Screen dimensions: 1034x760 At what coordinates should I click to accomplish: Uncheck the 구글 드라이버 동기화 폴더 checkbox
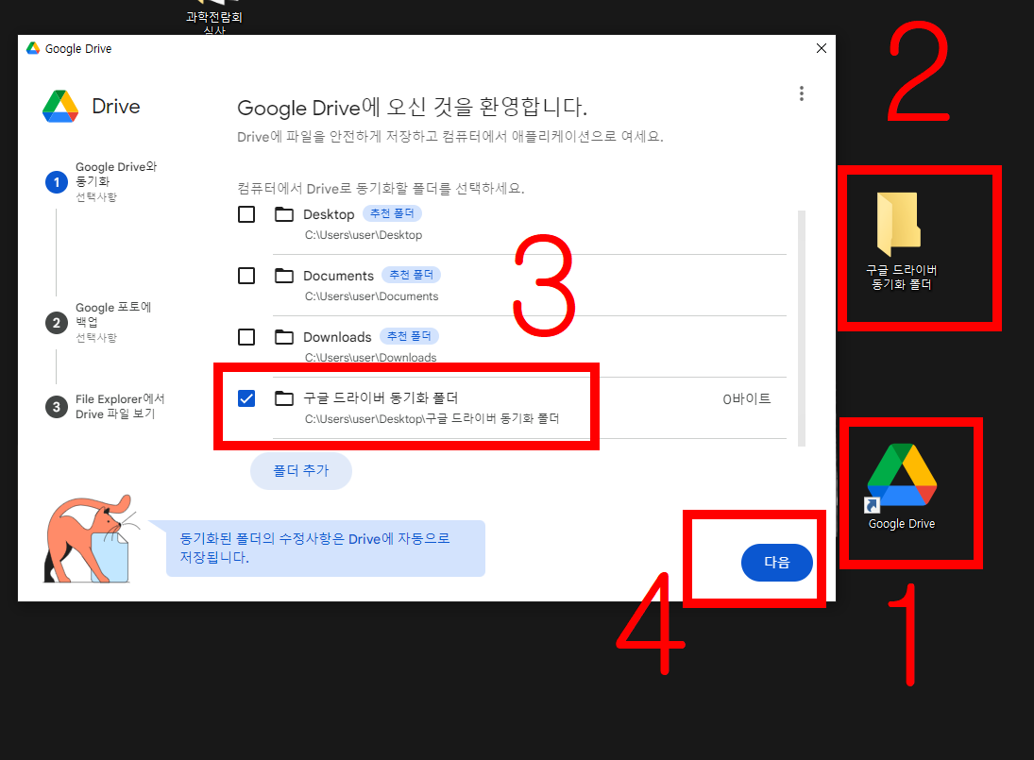246,398
